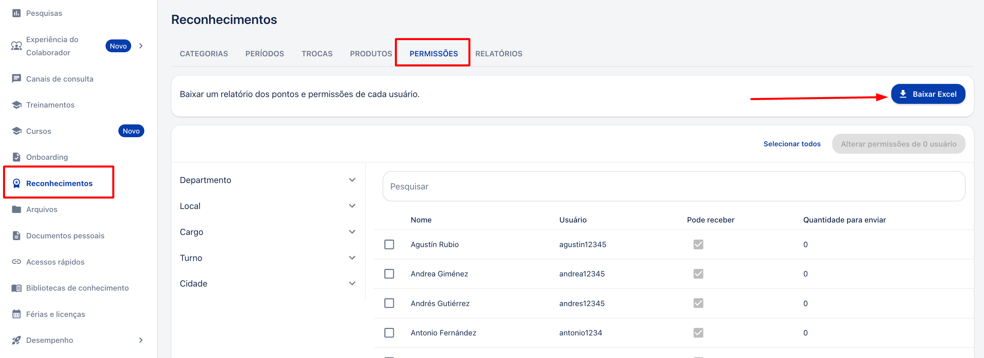Click the name Antonio Fernández
Viewport: 984px width, 358px height.
point(443,333)
